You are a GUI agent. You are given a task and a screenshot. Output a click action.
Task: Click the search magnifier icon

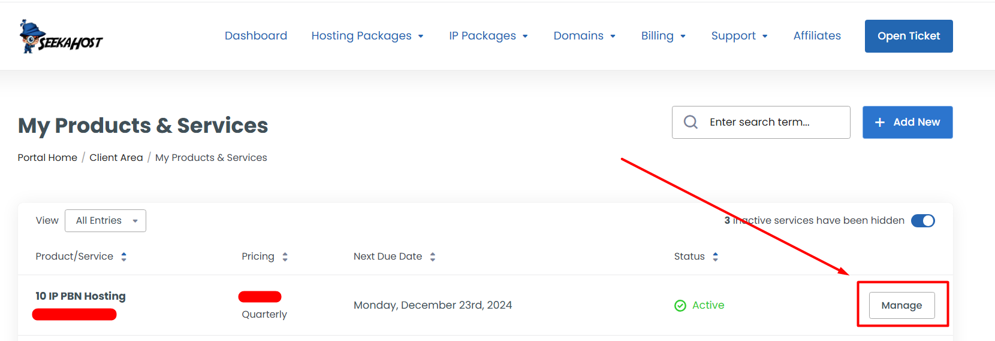coord(691,122)
